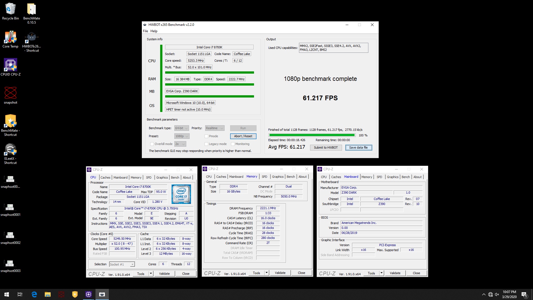Open the Benchmark type 64-bit dropdown
Viewport: 533px width, 300px height.
(x=182, y=128)
